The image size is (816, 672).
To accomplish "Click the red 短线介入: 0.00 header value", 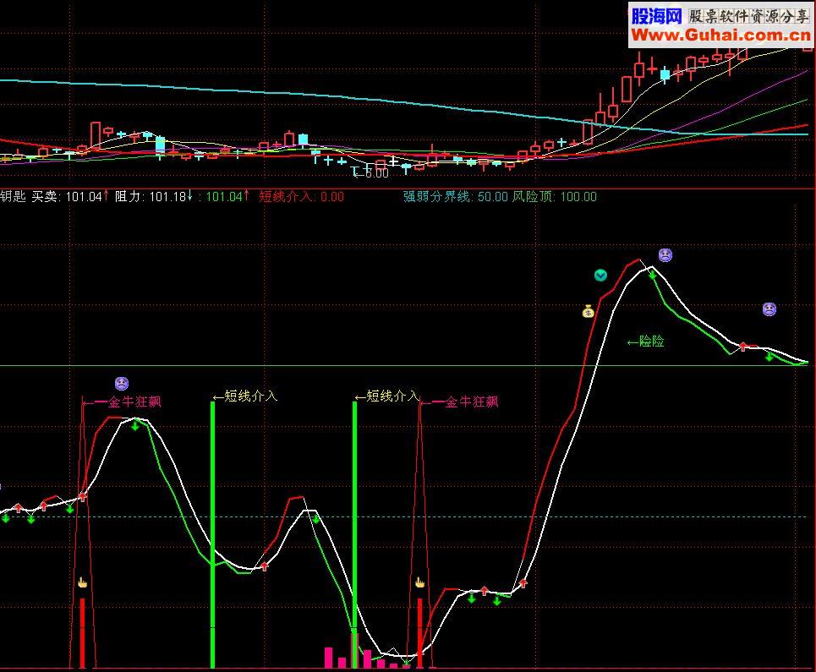I will point(301,197).
